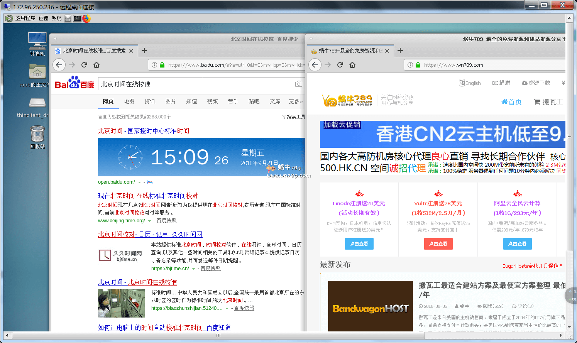Open new tab in Baidu browser window
Image resolution: width=577 pixels, height=343 pixels.
(x=144, y=51)
